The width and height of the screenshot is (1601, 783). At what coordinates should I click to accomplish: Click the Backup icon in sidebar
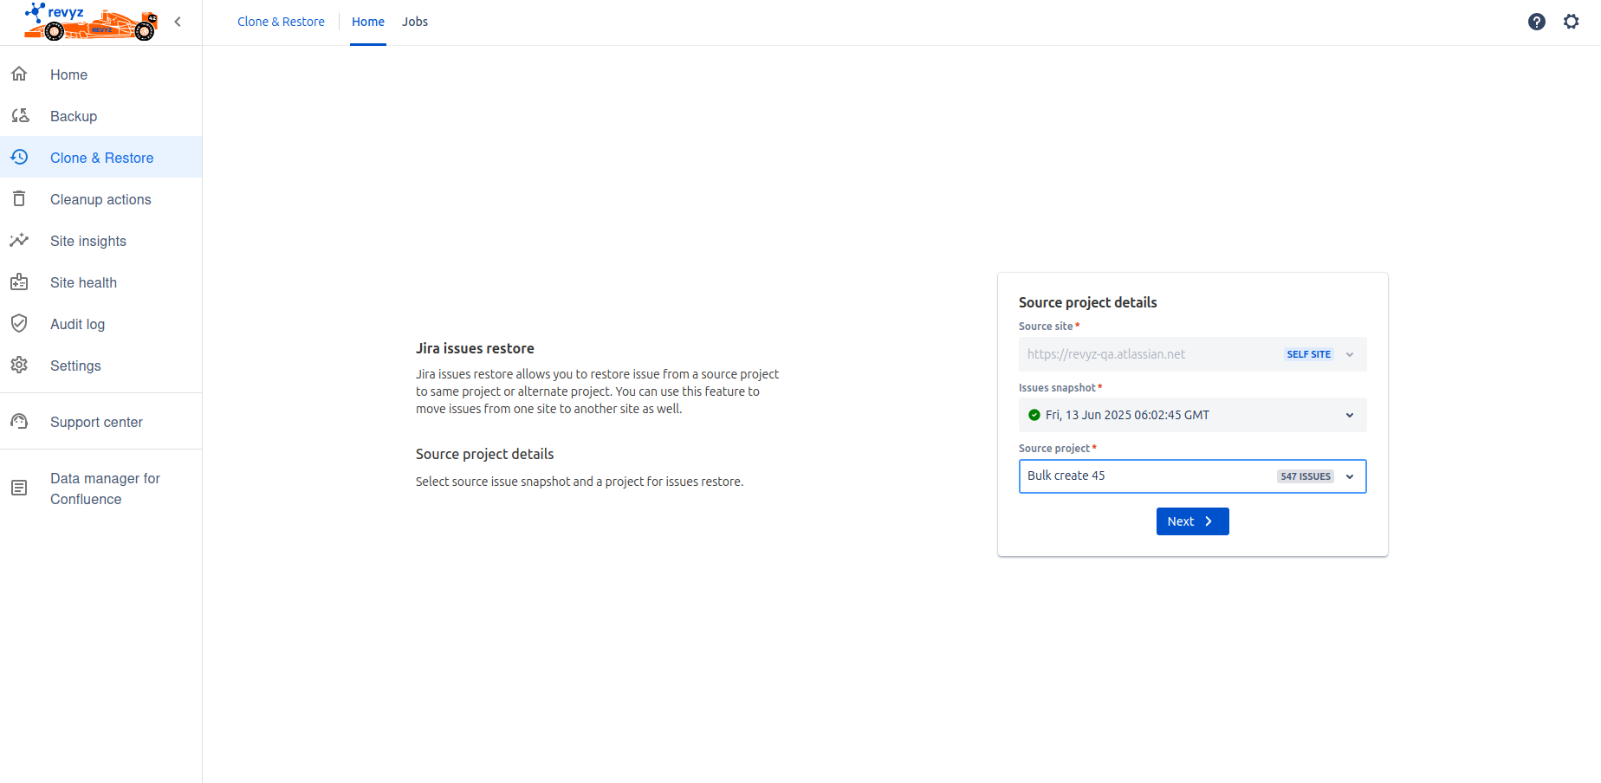(19, 116)
